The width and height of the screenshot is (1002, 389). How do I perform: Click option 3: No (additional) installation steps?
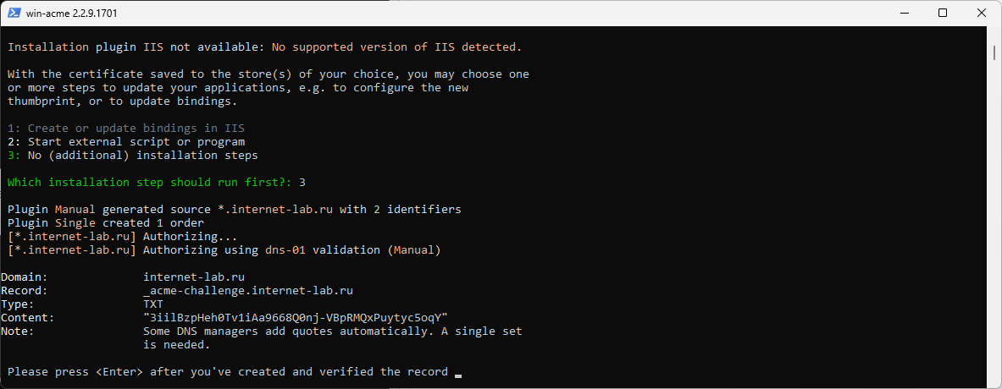click(133, 155)
